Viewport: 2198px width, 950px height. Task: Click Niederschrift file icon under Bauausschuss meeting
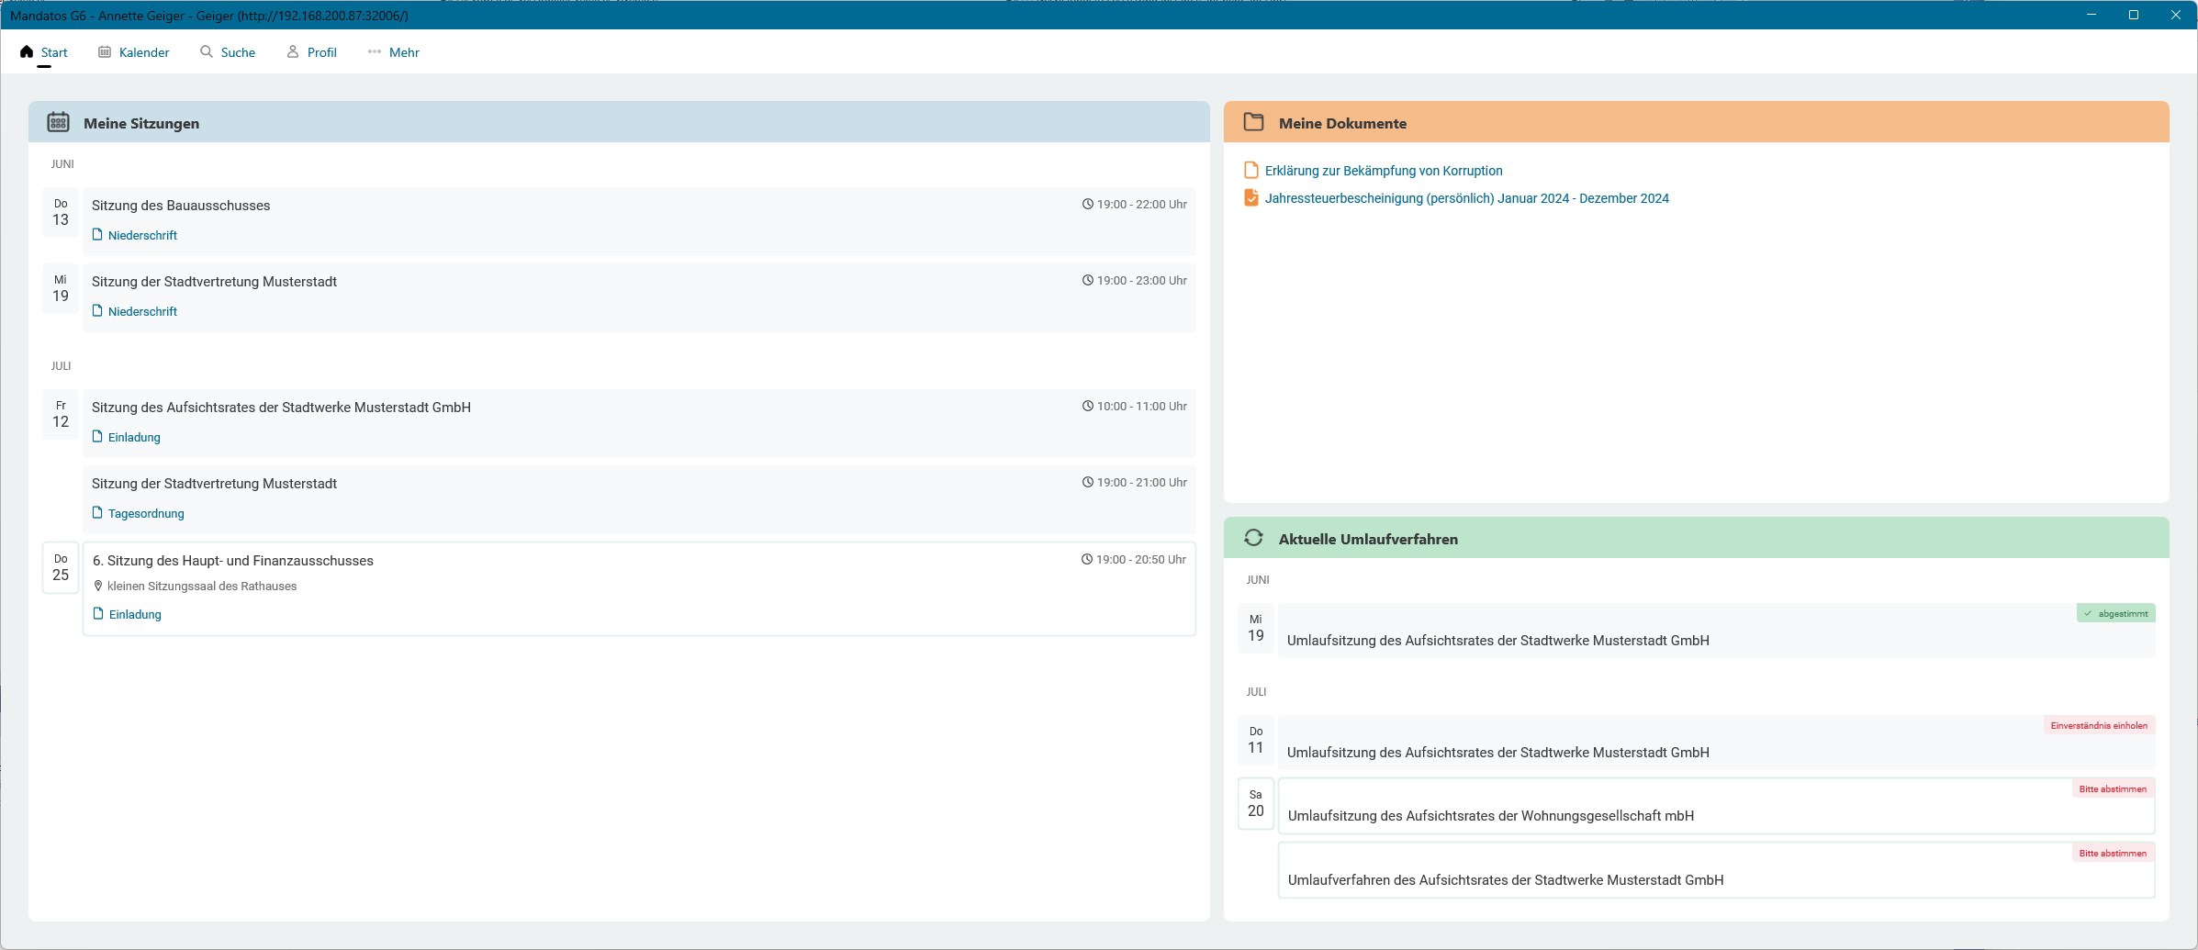[x=97, y=235]
